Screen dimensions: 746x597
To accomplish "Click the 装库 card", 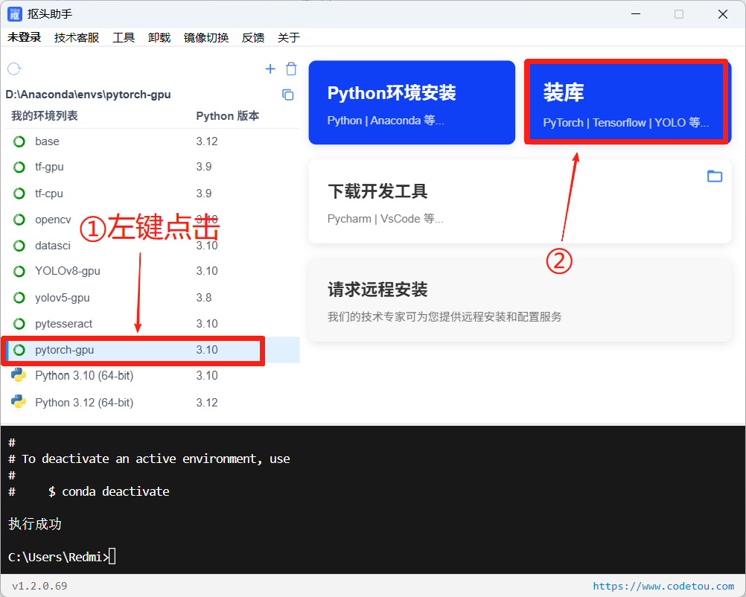I will 628,102.
